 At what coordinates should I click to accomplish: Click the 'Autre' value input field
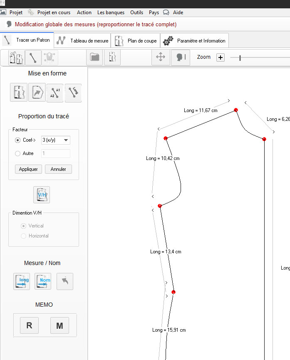(x=56, y=153)
